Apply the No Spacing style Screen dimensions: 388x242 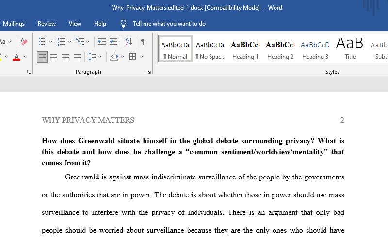tap(210, 49)
